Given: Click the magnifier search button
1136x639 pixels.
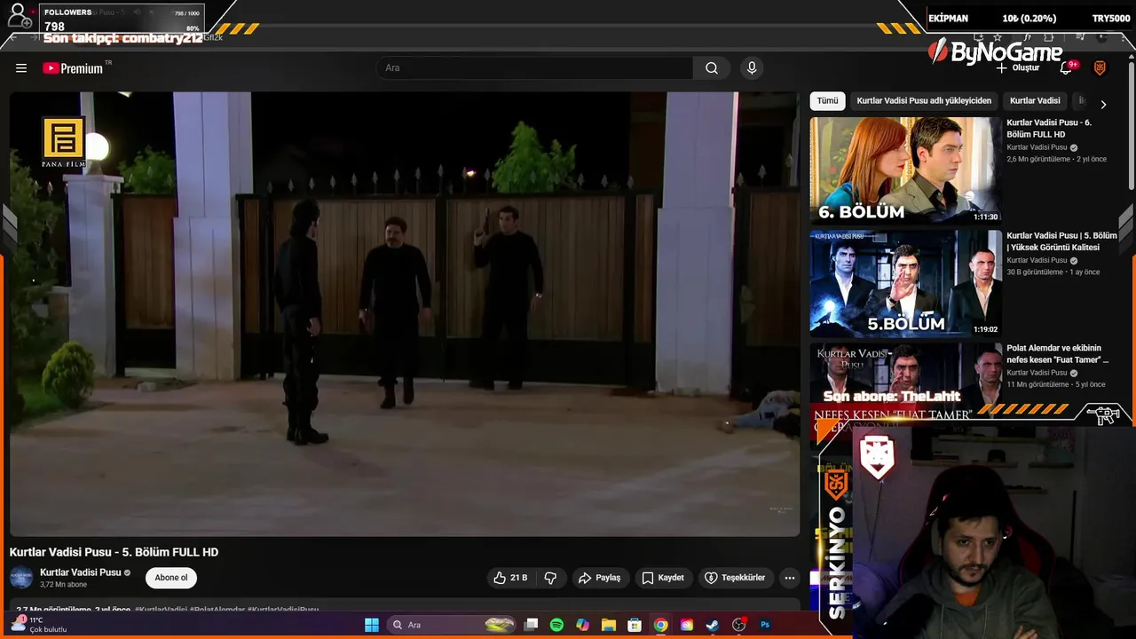Looking at the screenshot, I should point(712,68).
